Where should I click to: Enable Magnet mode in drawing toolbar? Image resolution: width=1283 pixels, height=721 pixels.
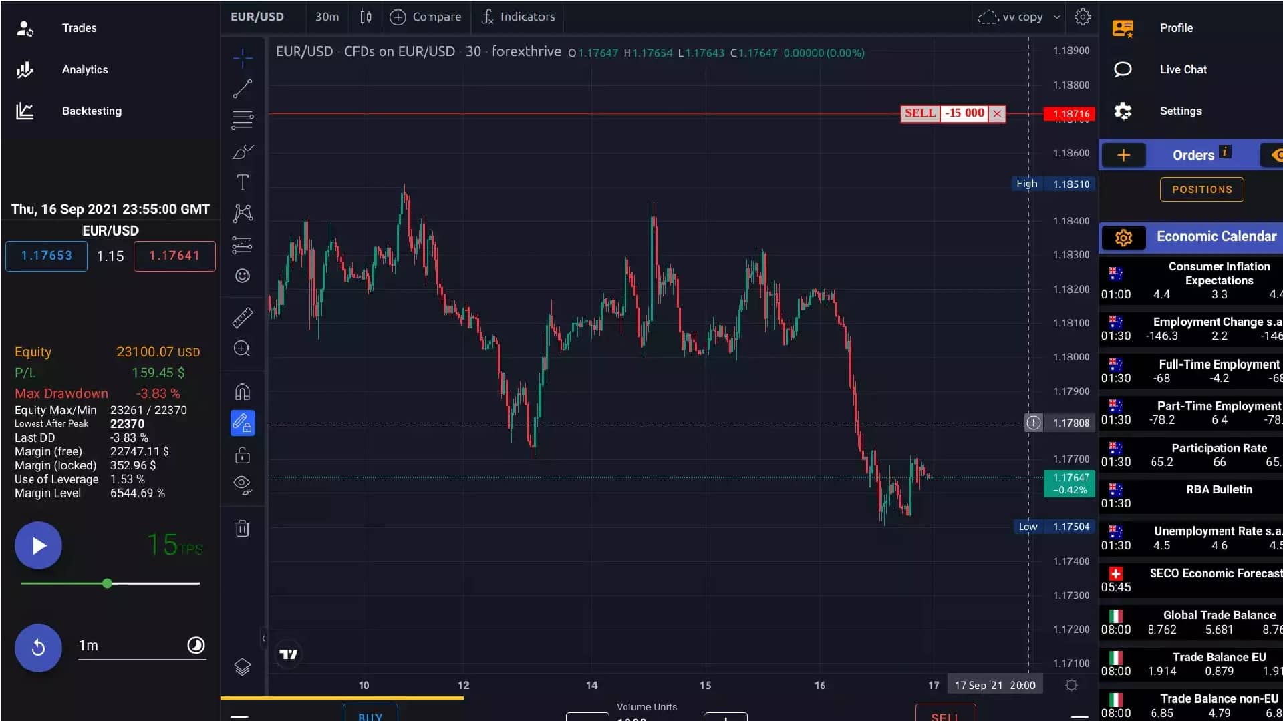click(242, 392)
